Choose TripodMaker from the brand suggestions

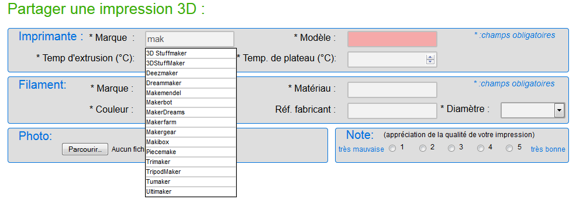(x=191, y=172)
